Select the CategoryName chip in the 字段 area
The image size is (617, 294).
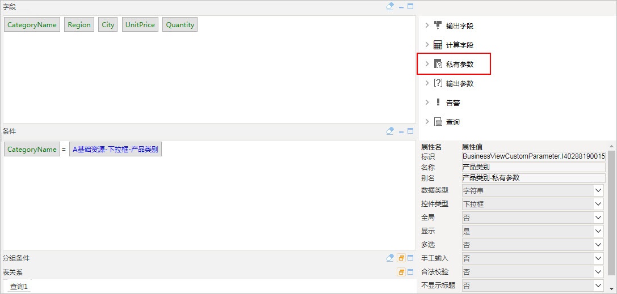pos(32,25)
